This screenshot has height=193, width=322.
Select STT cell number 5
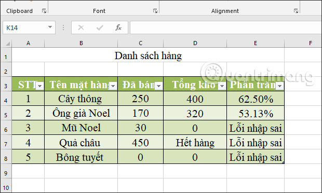click(28, 157)
